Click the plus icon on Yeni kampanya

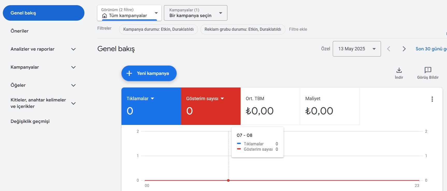[129, 73]
